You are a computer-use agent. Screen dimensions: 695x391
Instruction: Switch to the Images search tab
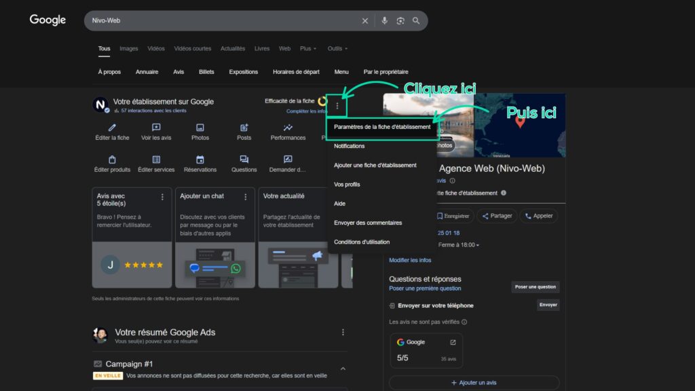click(x=128, y=49)
